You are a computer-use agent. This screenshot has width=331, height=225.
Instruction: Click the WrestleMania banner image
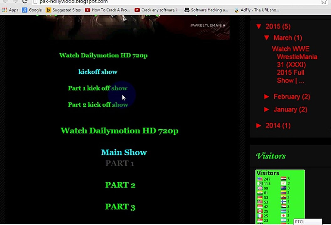[138, 27]
